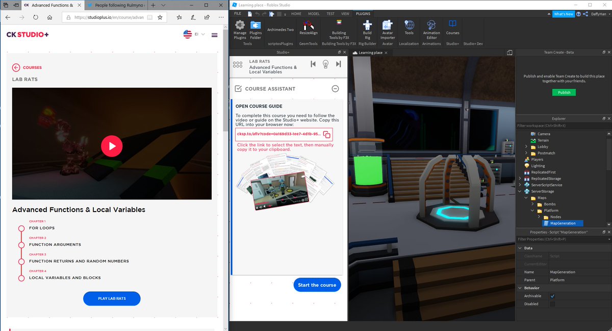This screenshot has height=331, width=612.
Task: Select the course URL text link
Action: pos(278,135)
